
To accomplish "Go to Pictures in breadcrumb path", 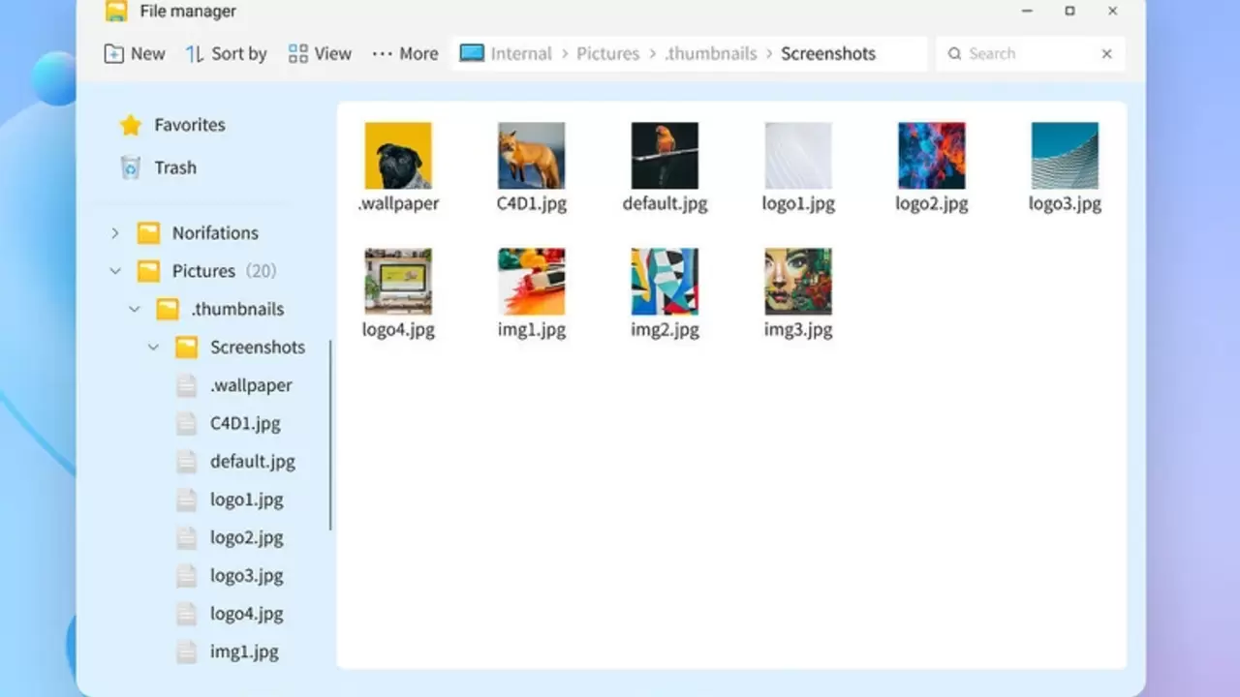I will [607, 54].
